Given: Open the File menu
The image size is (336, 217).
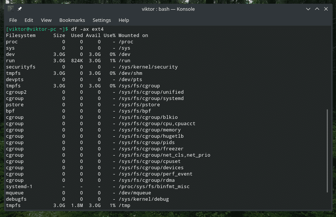Looking at the screenshot, I should pos(13,20).
